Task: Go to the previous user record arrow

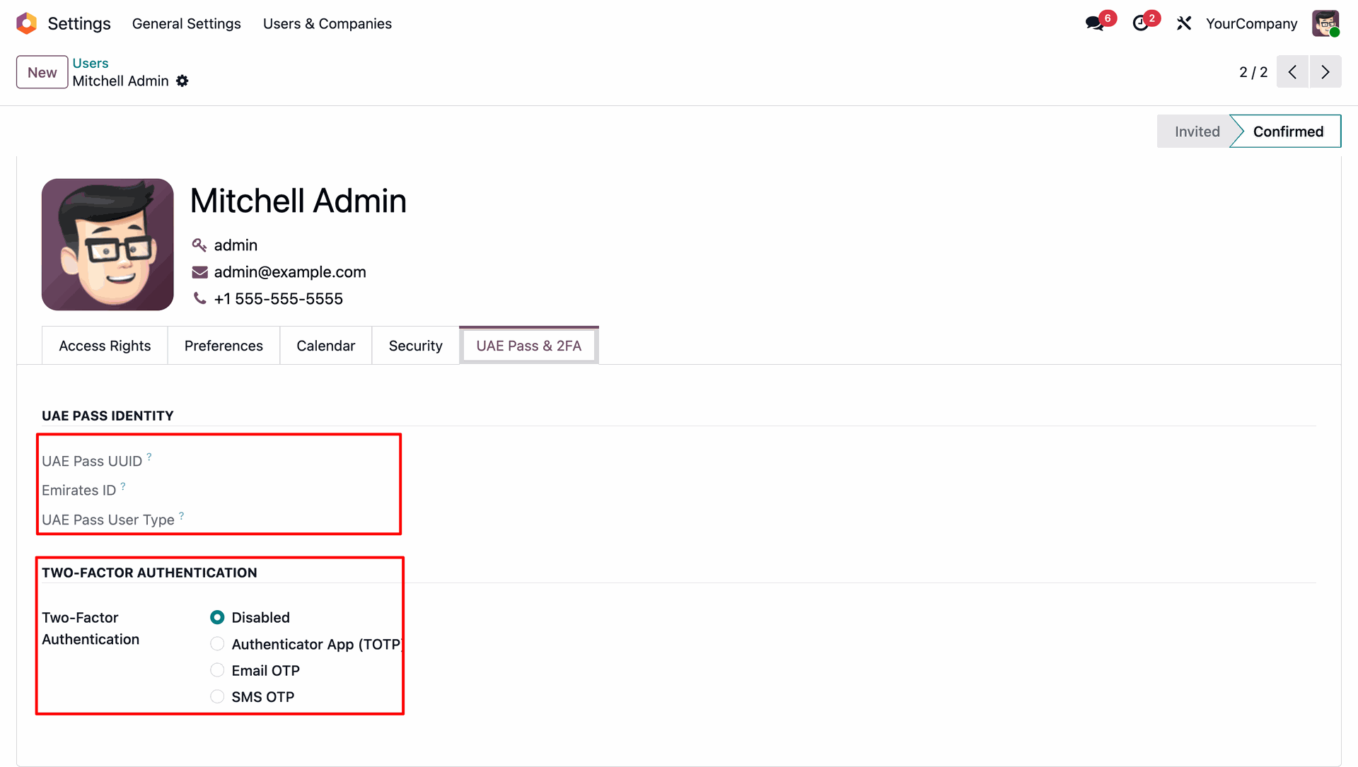Action: (1292, 72)
